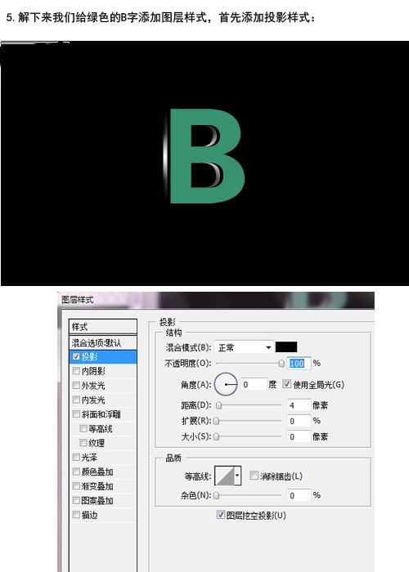Uncheck 图层挖空投影 layer knocks out shadow

[x=220, y=515]
